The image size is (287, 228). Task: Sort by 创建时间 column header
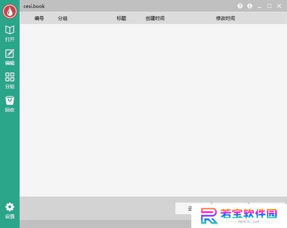(155, 18)
